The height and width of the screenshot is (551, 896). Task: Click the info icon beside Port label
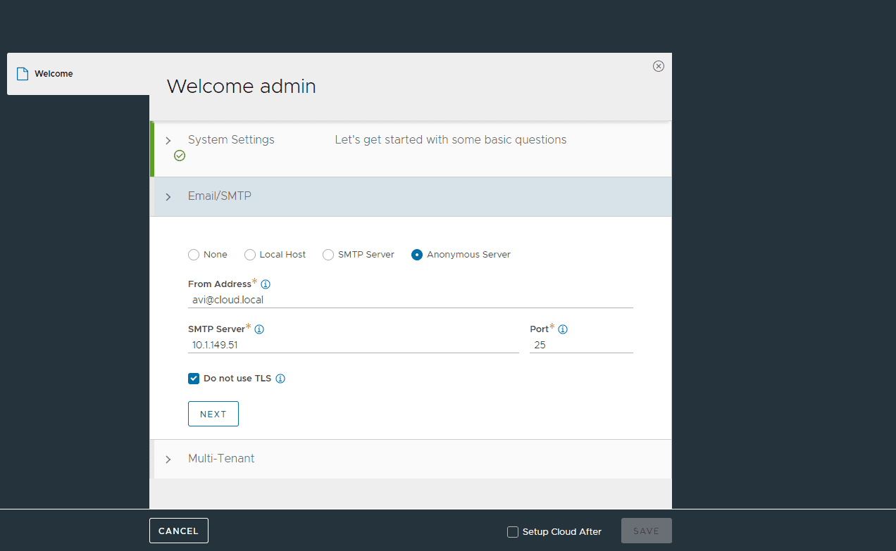point(563,329)
